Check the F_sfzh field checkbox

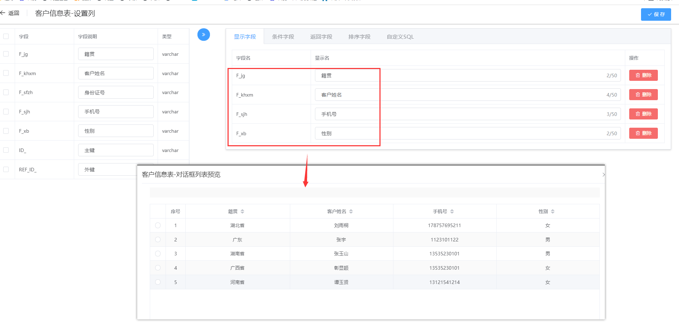[6, 92]
